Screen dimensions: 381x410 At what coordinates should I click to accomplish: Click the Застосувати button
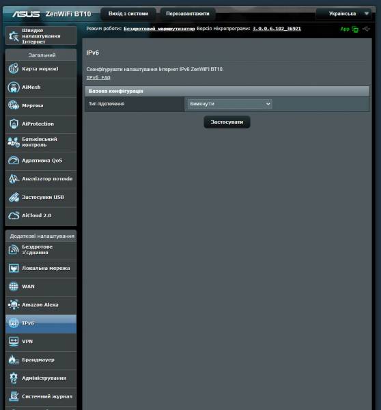(x=227, y=122)
